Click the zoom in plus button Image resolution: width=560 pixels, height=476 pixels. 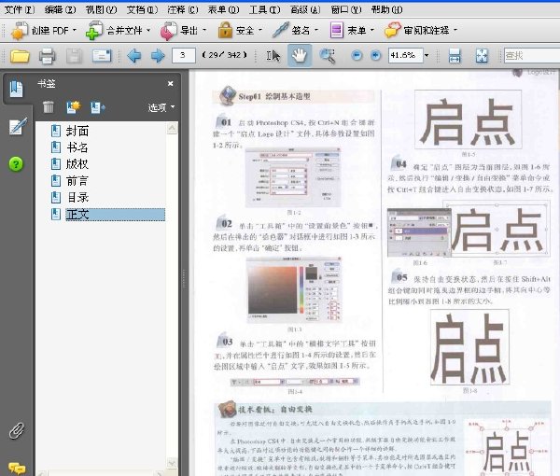375,55
